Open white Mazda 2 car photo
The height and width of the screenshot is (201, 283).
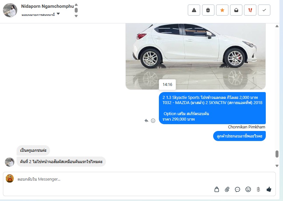tap(196, 56)
